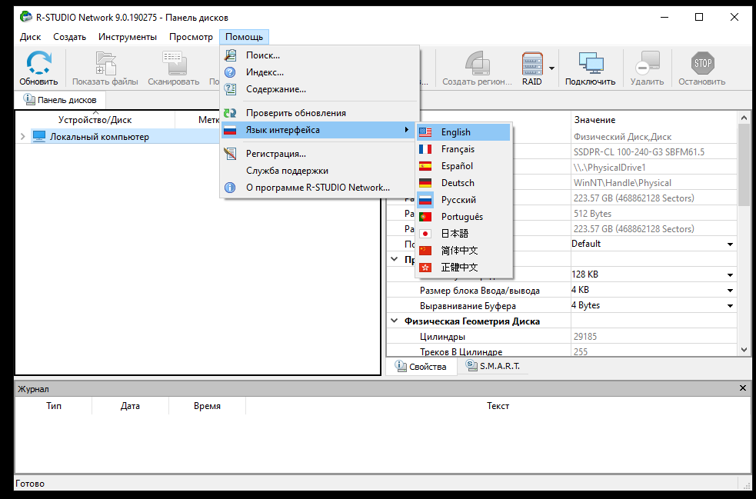
Task: Open the Просмотр menu
Action: point(191,37)
